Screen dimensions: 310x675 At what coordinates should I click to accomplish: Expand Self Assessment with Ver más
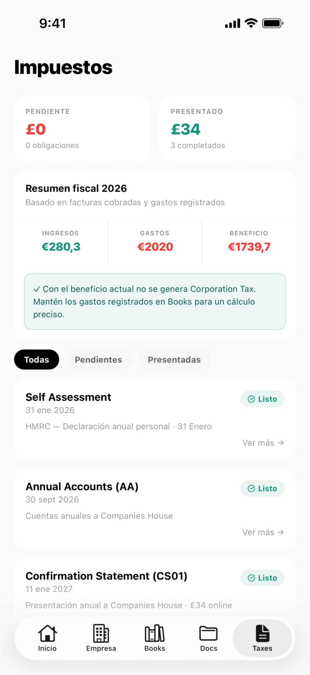click(x=263, y=443)
